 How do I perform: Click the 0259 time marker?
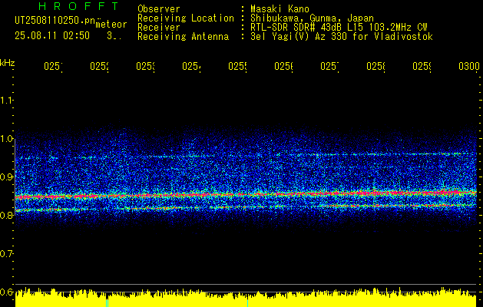pos(422,66)
